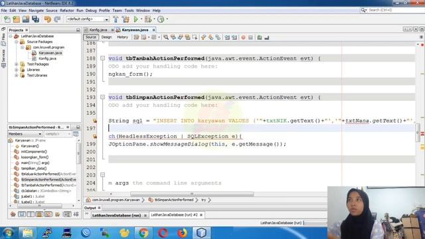425x239 pixels.
Task: Click the Profile Project clock icon
Action: pyautogui.click(x=161, y=19)
